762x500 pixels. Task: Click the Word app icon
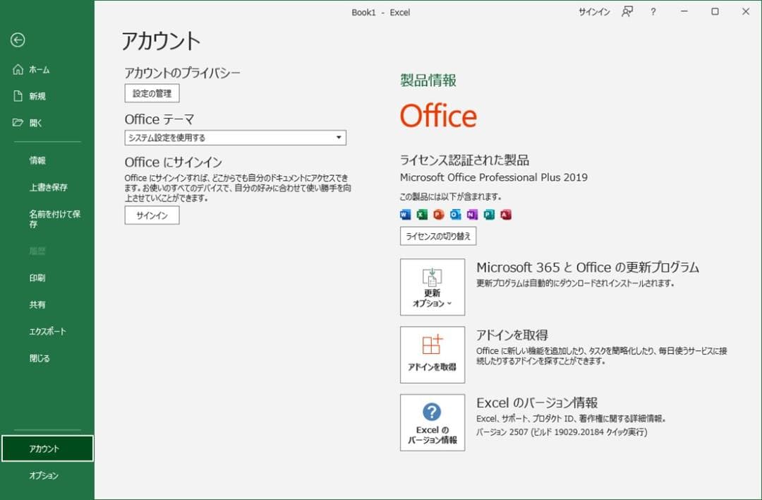pyautogui.click(x=404, y=215)
